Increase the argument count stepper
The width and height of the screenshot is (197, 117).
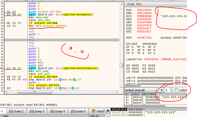[x=171, y=89]
